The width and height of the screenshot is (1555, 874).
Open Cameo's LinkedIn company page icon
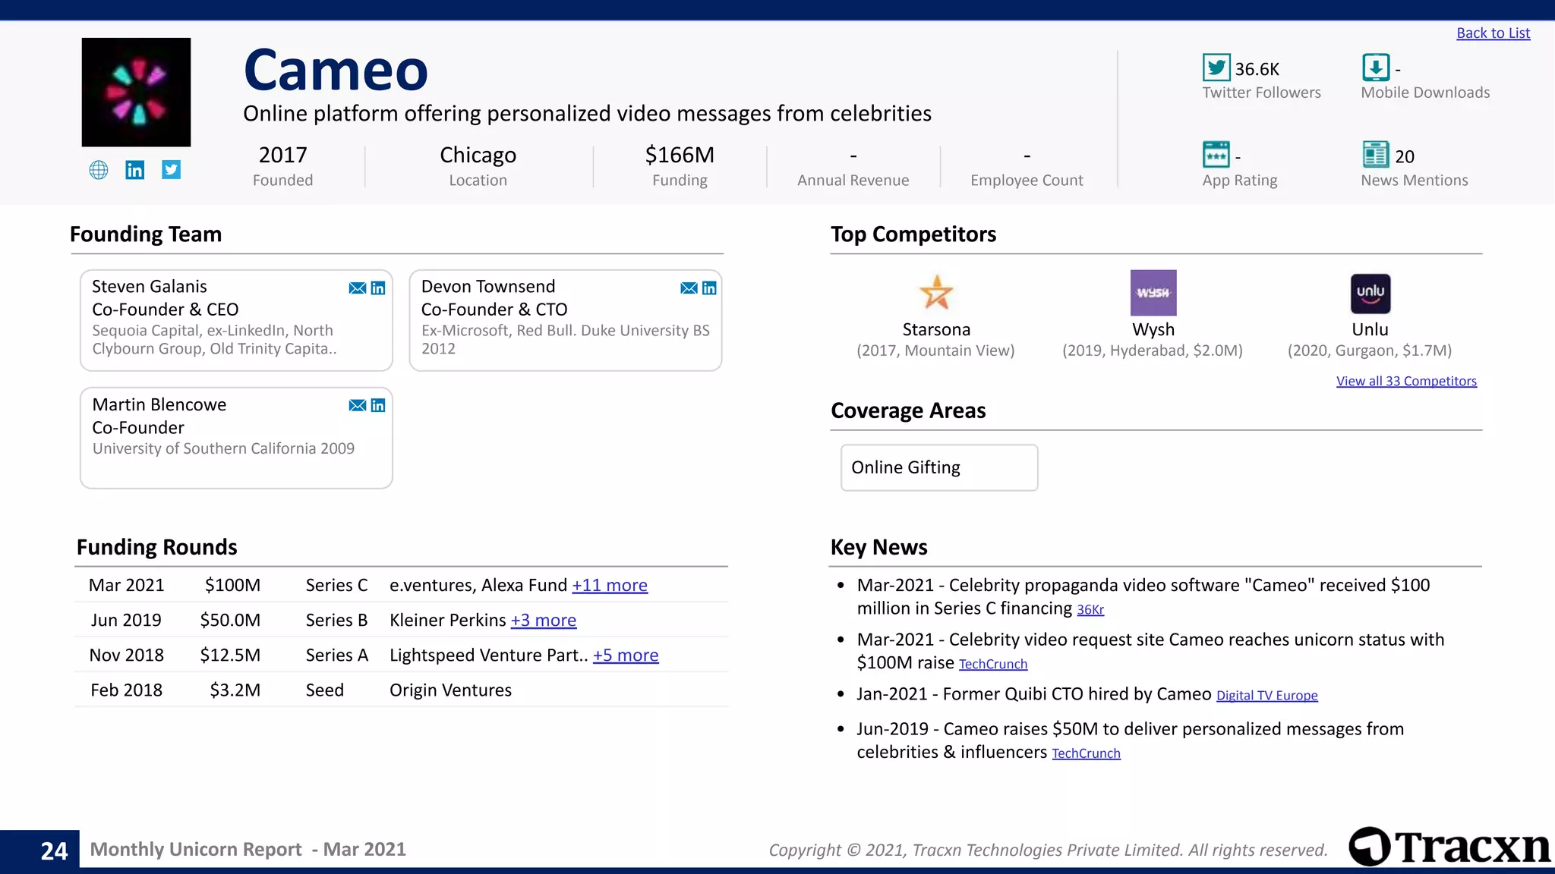(x=135, y=170)
